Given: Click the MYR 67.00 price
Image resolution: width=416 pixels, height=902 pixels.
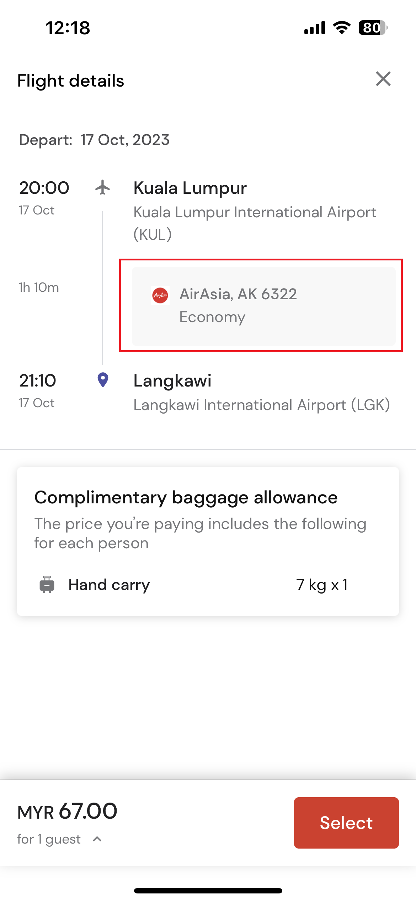Looking at the screenshot, I should (67, 812).
